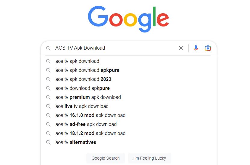Screen dimensions: 250x165
Task: Select the "aos live tv apk download" suggestion text
Action: [82, 106]
